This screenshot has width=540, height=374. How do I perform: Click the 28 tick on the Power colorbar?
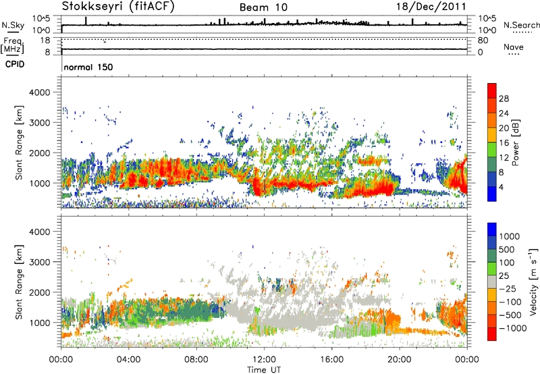(504, 99)
